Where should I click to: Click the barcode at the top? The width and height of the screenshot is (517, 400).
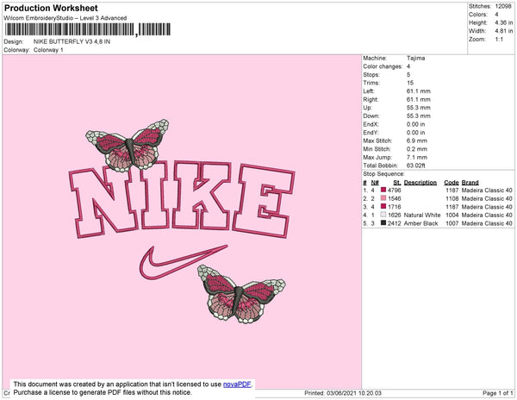tap(88, 29)
